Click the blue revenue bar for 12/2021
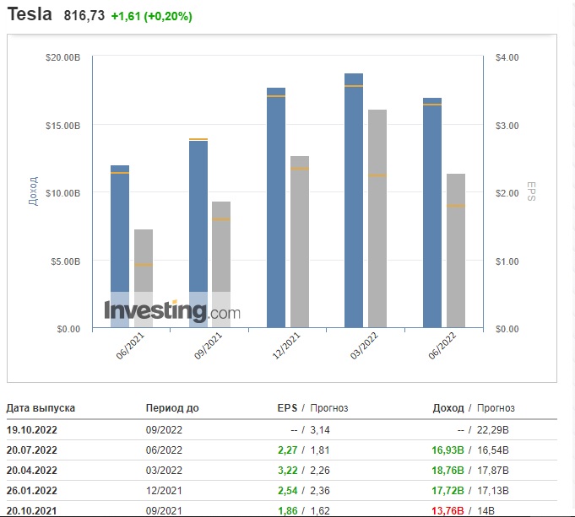This screenshot has height=517, width=575. (276, 207)
